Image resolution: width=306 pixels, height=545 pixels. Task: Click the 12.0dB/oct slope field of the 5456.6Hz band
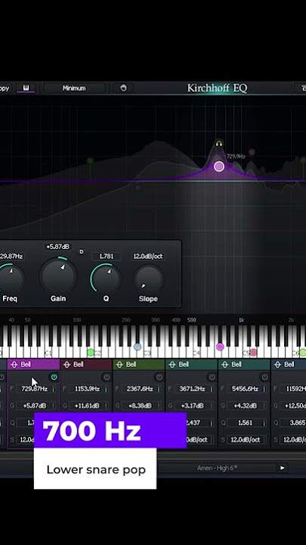[245, 440]
